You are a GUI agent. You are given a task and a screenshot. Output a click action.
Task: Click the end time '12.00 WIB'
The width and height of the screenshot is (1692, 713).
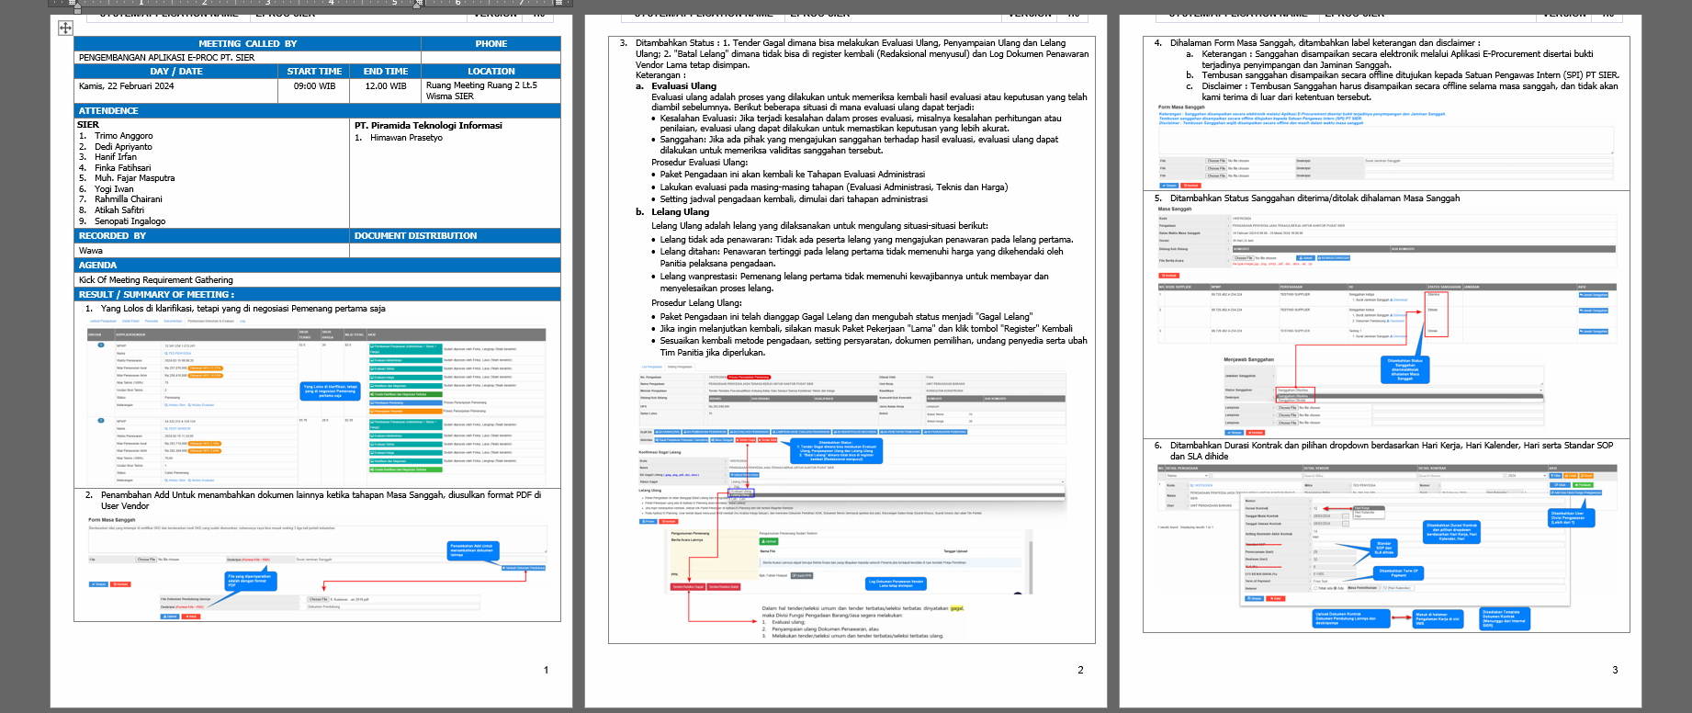pos(386,86)
